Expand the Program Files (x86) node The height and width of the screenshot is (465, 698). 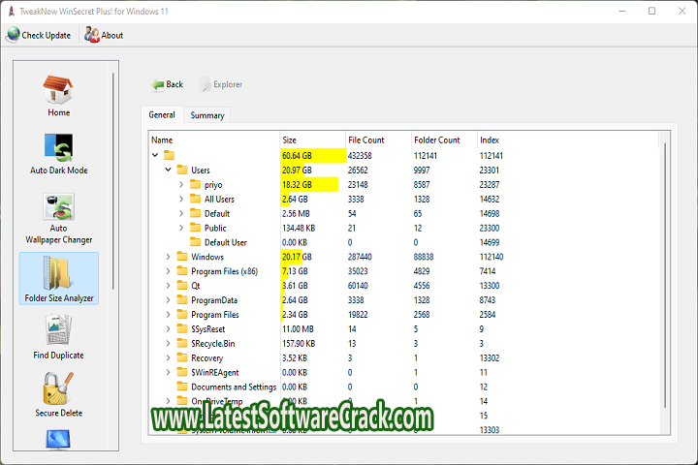pos(168,271)
